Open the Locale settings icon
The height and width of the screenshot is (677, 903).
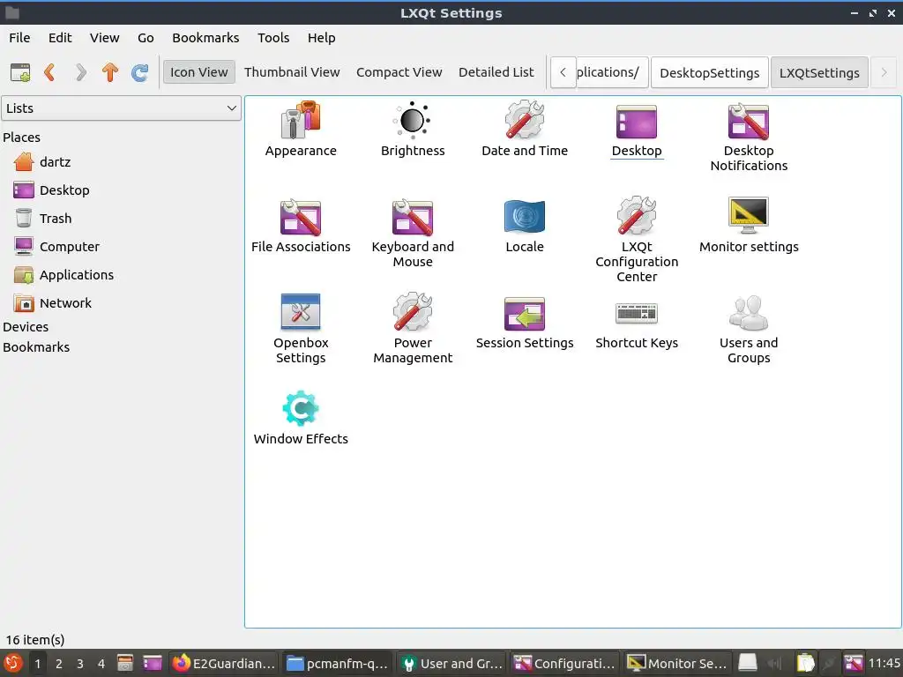click(524, 226)
